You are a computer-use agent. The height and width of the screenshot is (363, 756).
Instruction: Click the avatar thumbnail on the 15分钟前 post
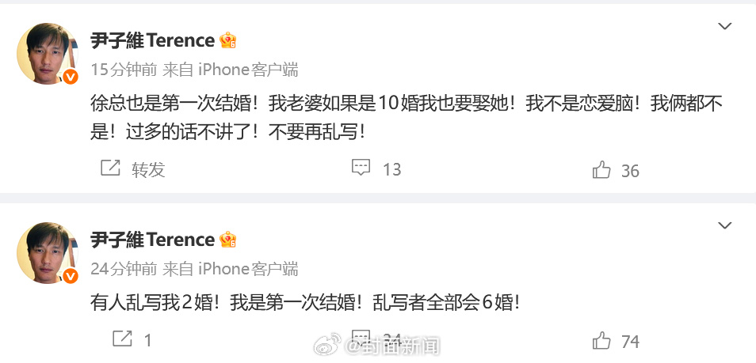(x=47, y=53)
